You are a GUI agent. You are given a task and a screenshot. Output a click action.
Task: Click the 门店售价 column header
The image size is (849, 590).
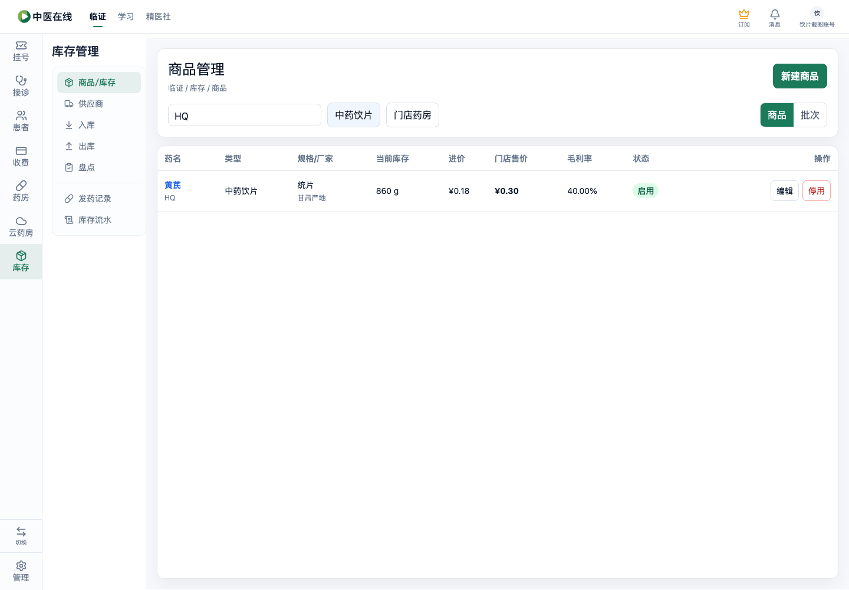pyautogui.click(x=511, y=159)
